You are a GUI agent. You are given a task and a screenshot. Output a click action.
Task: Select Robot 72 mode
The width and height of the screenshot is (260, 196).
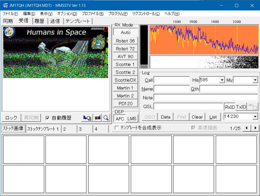(x=125, y=49)
